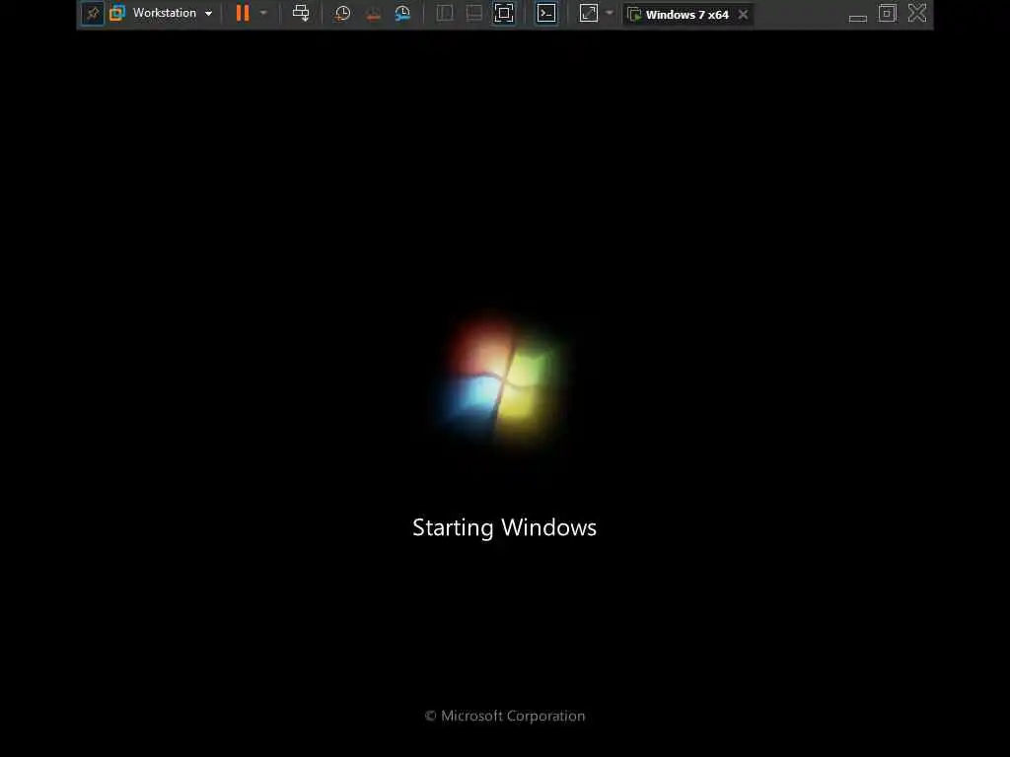Screen dimensions: 1010x757
Task: Expand the power options dropdown arrow
Action: click(263, 13)
